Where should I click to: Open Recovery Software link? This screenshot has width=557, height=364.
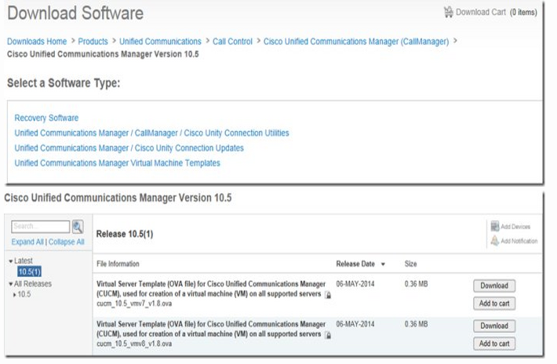click(x=46, y=118)
